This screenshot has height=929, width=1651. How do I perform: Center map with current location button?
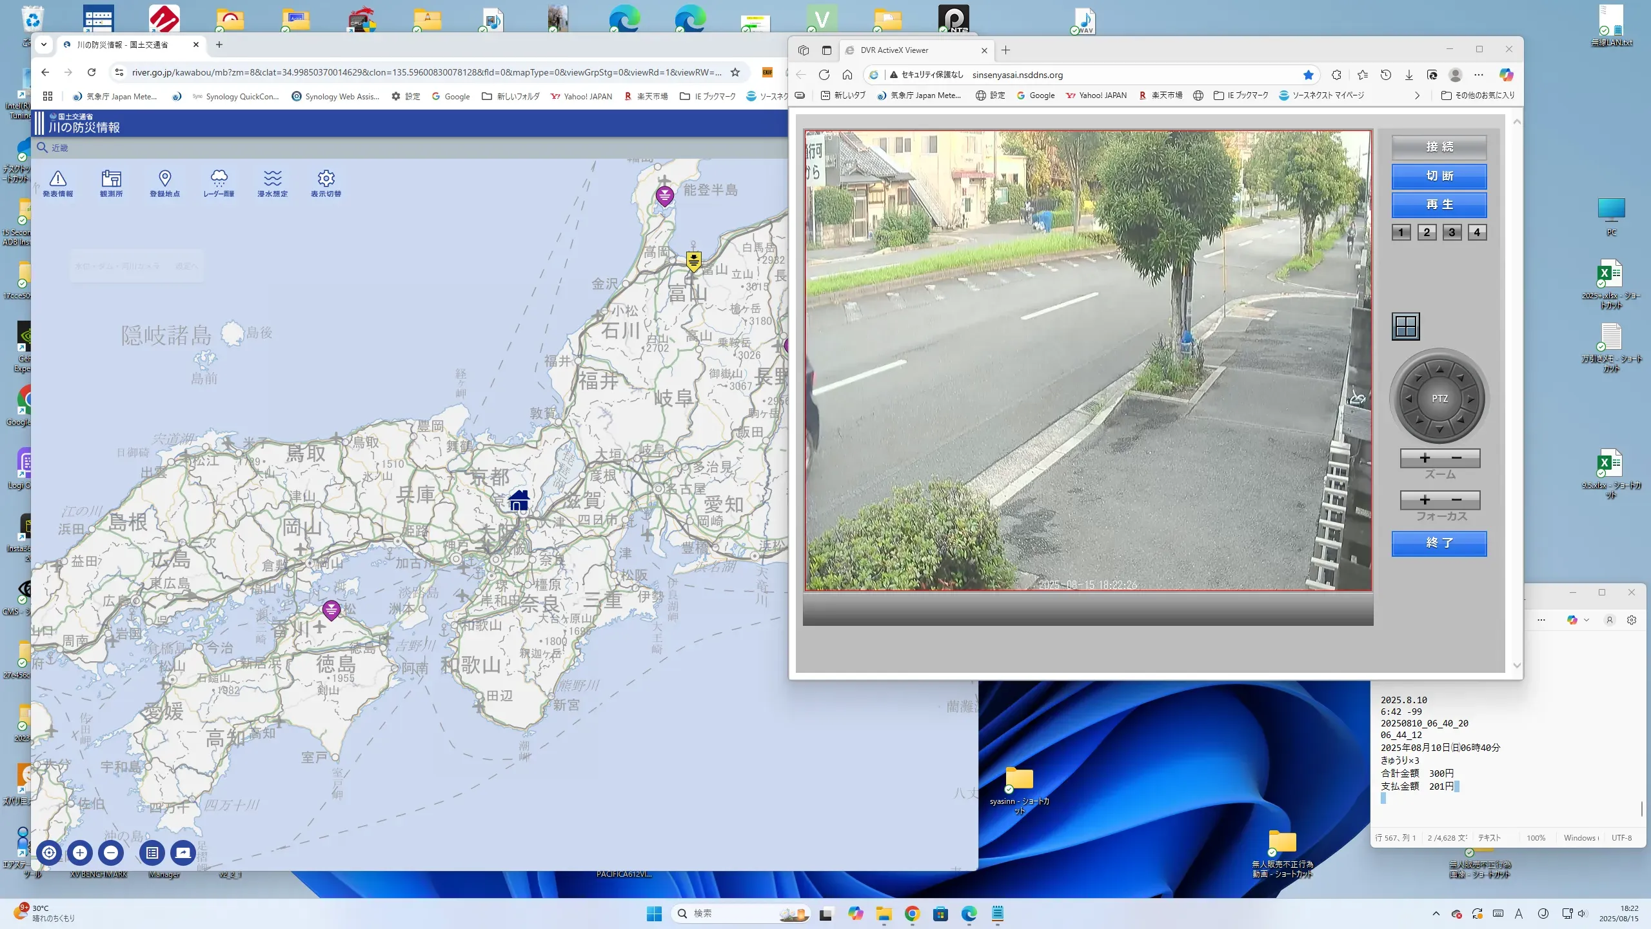point(49,852)
